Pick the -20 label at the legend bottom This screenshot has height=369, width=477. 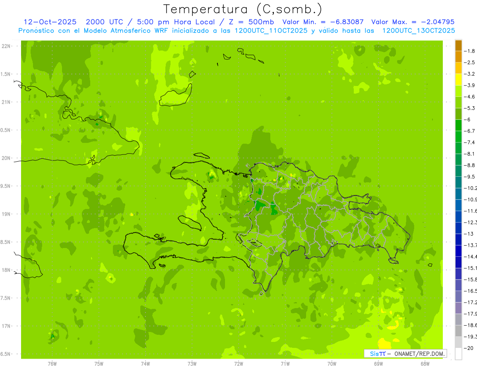469,348
